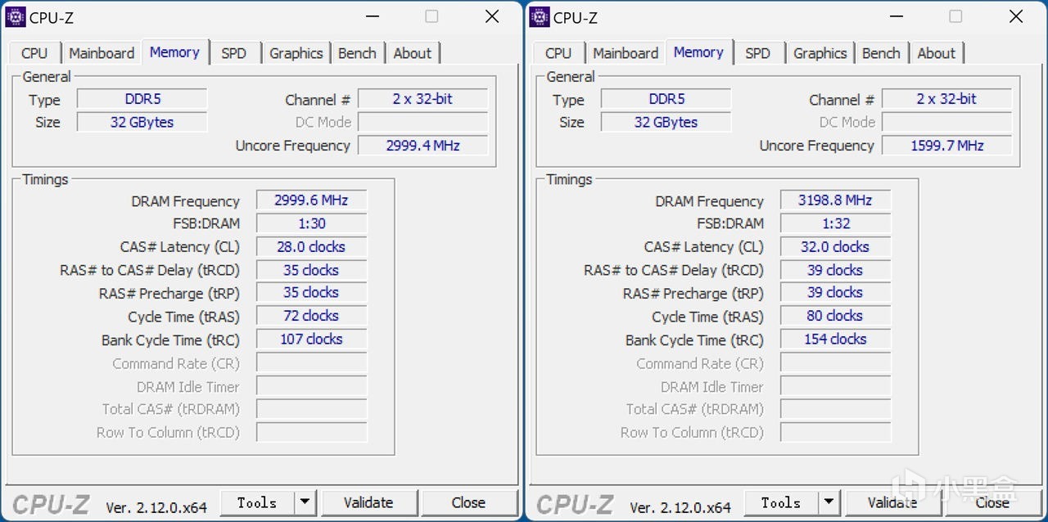Click the Close button at bottom of right window

[x=992, y=502]
